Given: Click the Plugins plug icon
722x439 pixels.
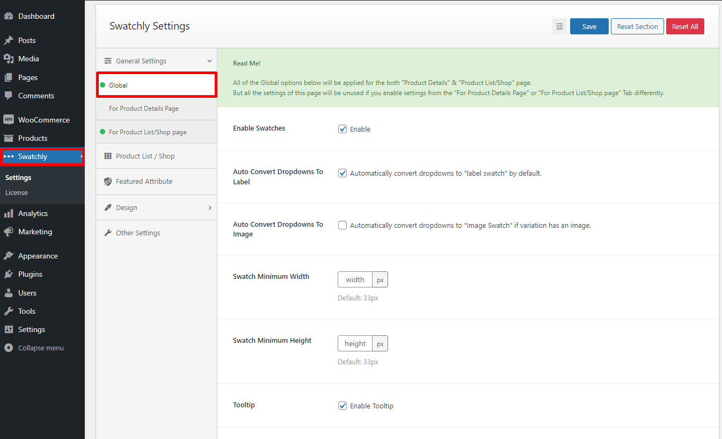Looking at the screenshot, I should pyautogui.click(x=9, y=274).
